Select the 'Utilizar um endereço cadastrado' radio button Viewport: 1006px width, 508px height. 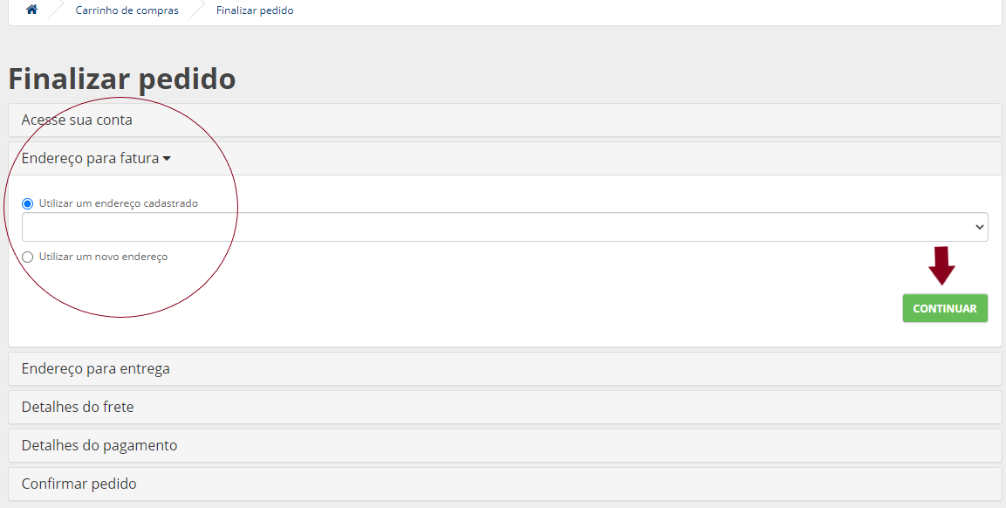(x=28, y=203)
